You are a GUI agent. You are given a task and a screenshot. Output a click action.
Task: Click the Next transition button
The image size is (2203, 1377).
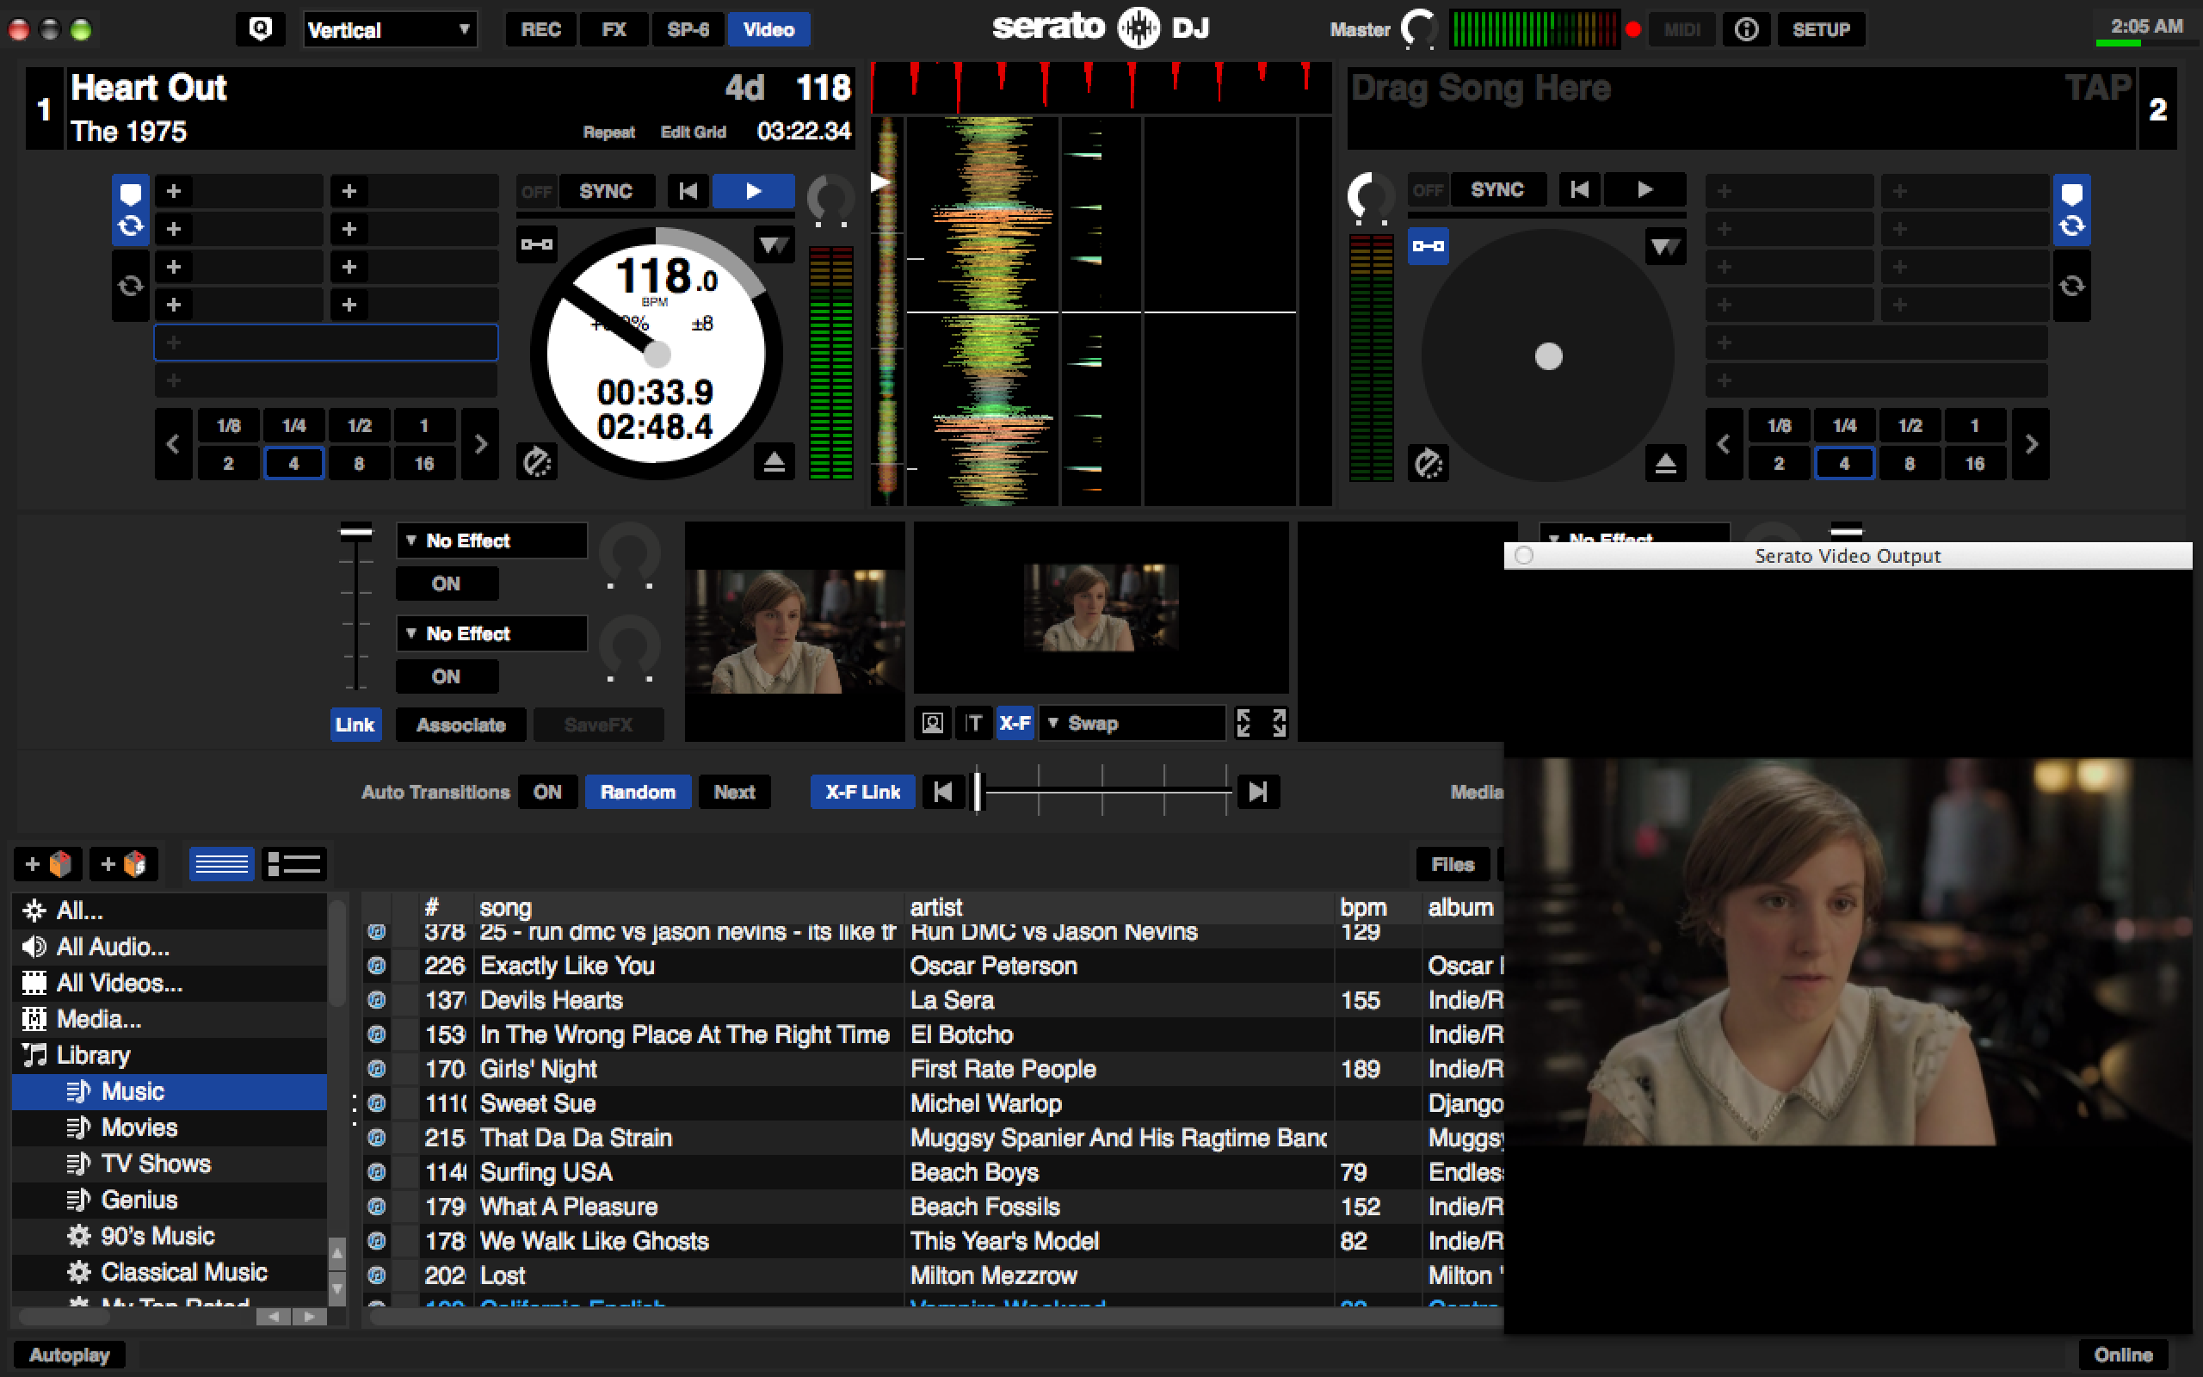click(734, 792)
